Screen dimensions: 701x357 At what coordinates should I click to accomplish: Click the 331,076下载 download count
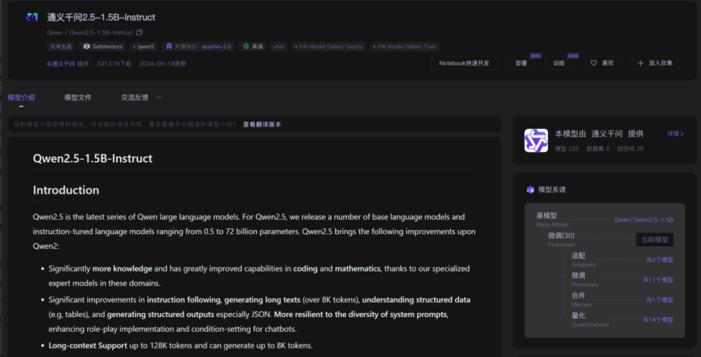click(x=114, y=63)
